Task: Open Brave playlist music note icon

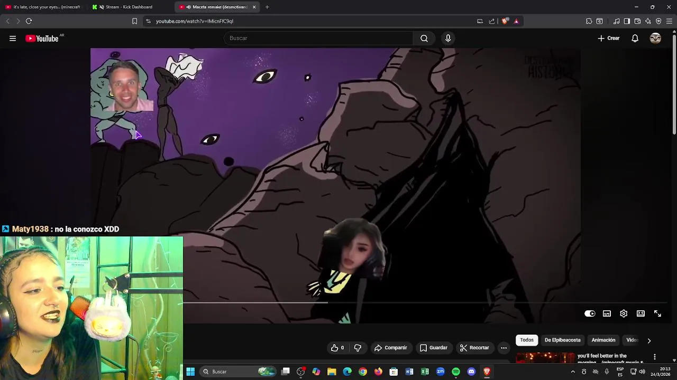Action: click(x=616, y=21)
